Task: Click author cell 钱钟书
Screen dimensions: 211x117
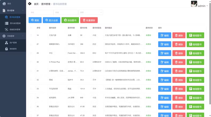Action: (x=71, y=80)
